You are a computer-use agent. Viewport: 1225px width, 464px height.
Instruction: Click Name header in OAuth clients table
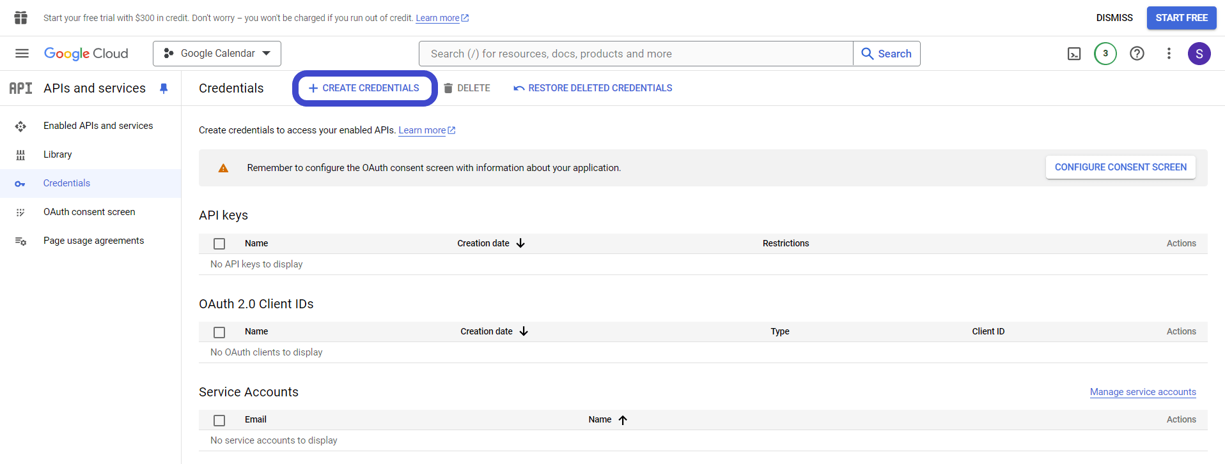point(256,331)
